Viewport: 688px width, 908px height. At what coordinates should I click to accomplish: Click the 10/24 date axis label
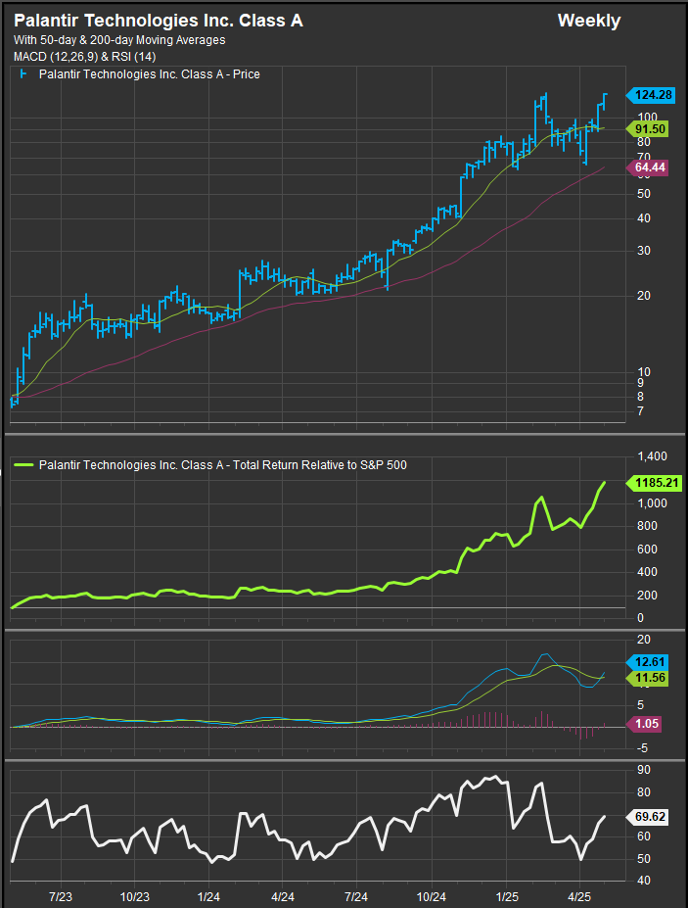click(x=432, y=897)
